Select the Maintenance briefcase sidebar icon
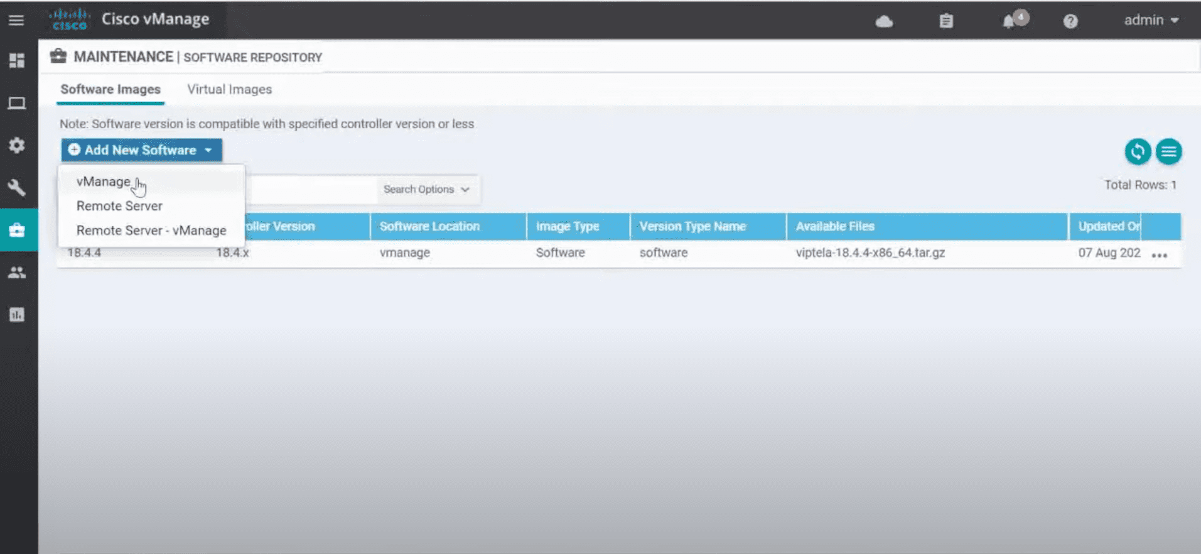Screen dimensions: 1201x554 click(17, 230)
